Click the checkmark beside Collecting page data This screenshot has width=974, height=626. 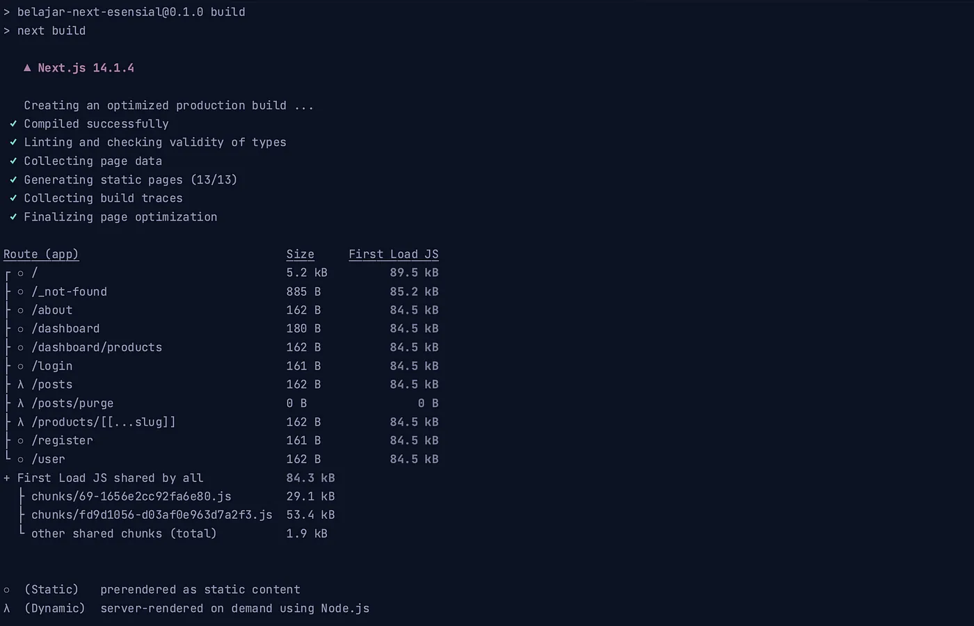pos(13,161)
